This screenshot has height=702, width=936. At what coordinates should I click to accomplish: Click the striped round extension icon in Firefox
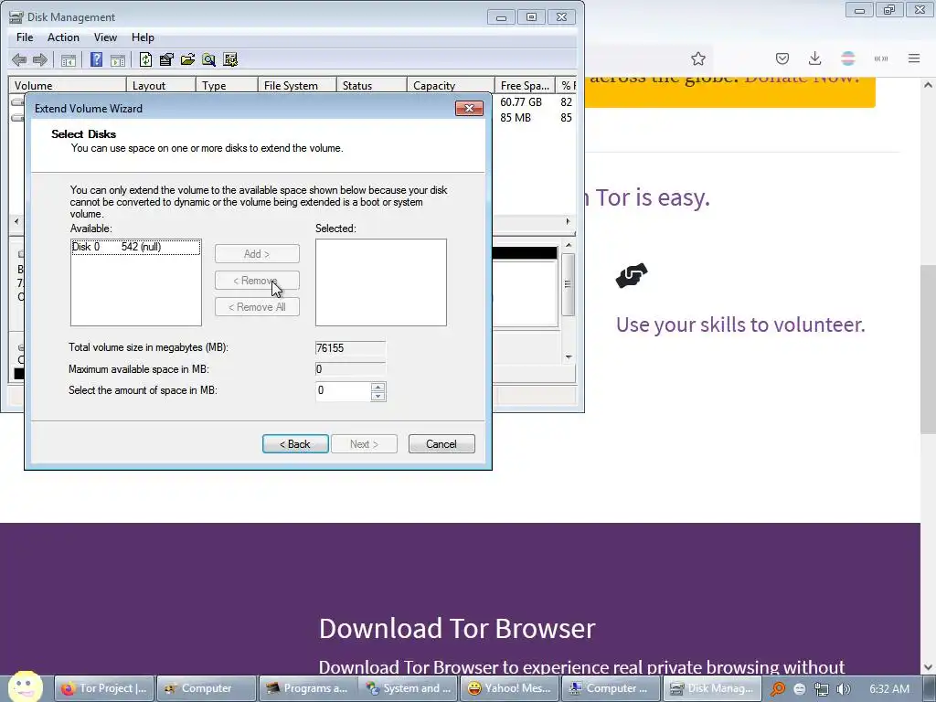[x=847, y=58]
